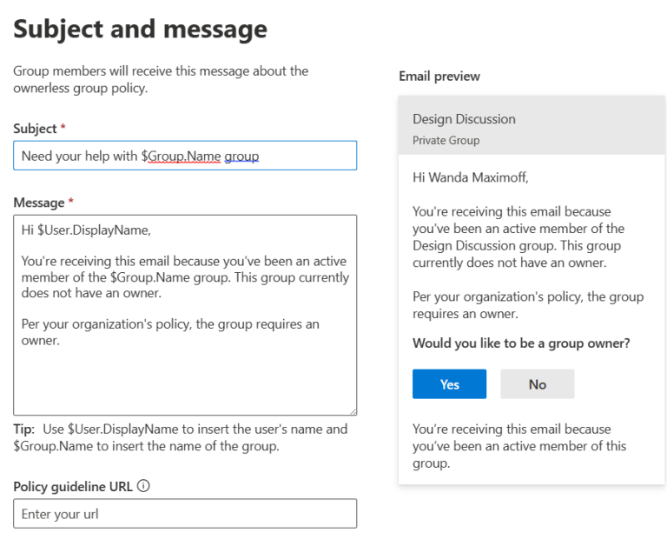Click the Yes button in email preview
Image resolution: width=667 pixels, height=546 pixels.
(x=449, y=384)
